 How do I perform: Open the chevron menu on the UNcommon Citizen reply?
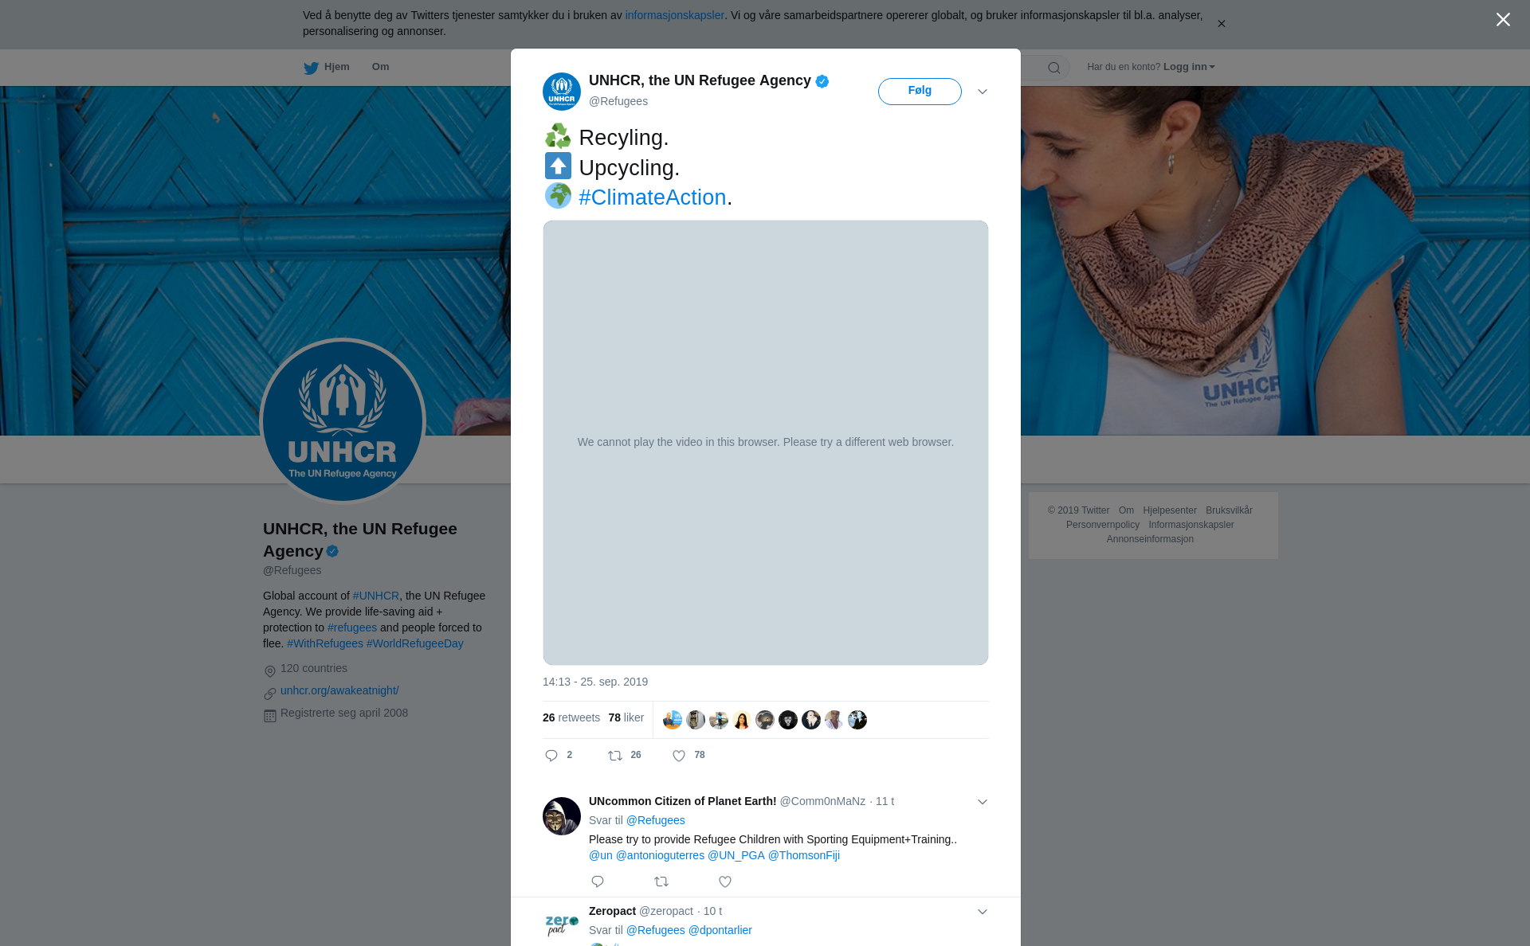pyautogui.click(x=983, y=802)
